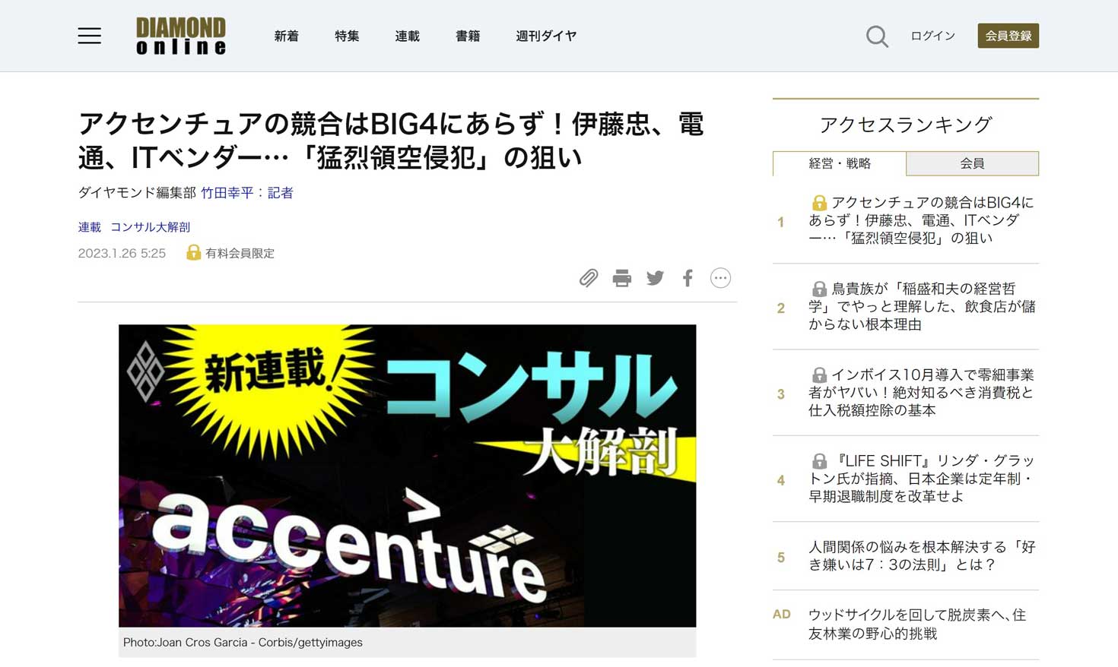
Task: Click the アクセスランキング heading
Action: pyautogui.click(x=906, y=125)
